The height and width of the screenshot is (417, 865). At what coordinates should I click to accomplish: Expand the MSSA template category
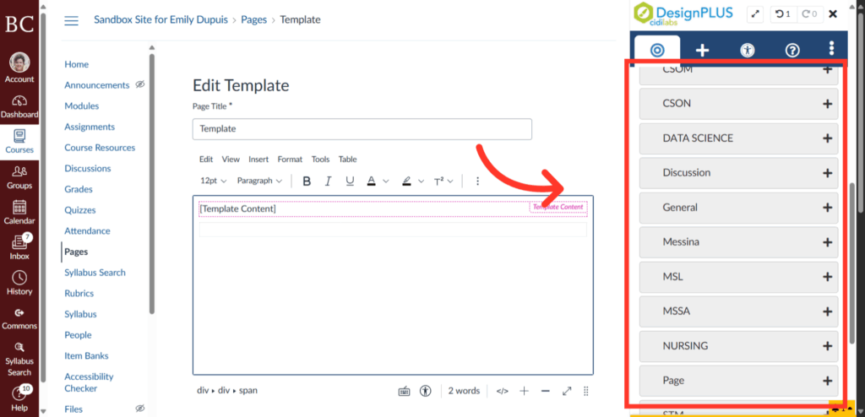(738, 311)
